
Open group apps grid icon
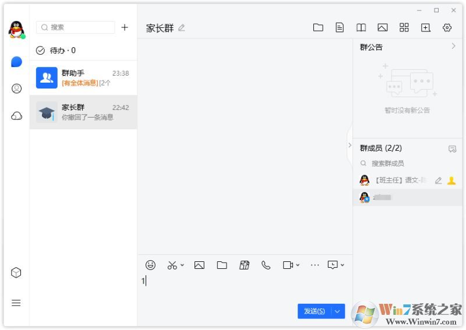click(404, 27)
